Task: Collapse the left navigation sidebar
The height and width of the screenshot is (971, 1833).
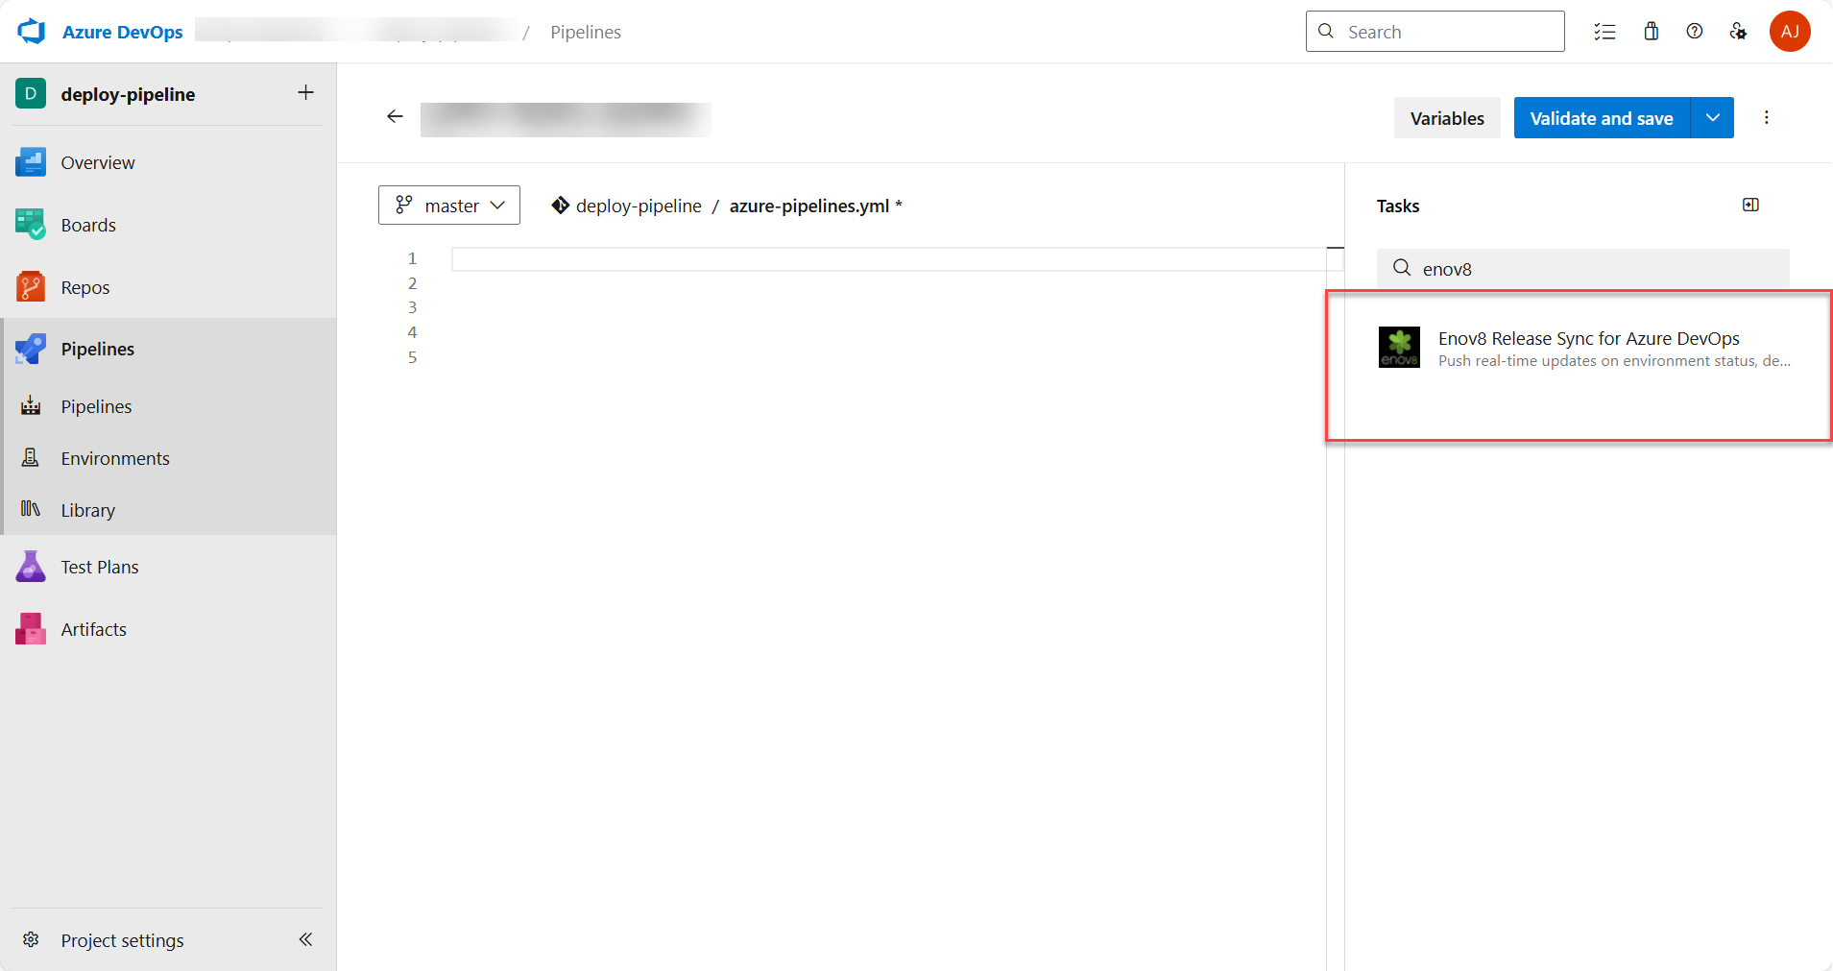Action: 305,939
